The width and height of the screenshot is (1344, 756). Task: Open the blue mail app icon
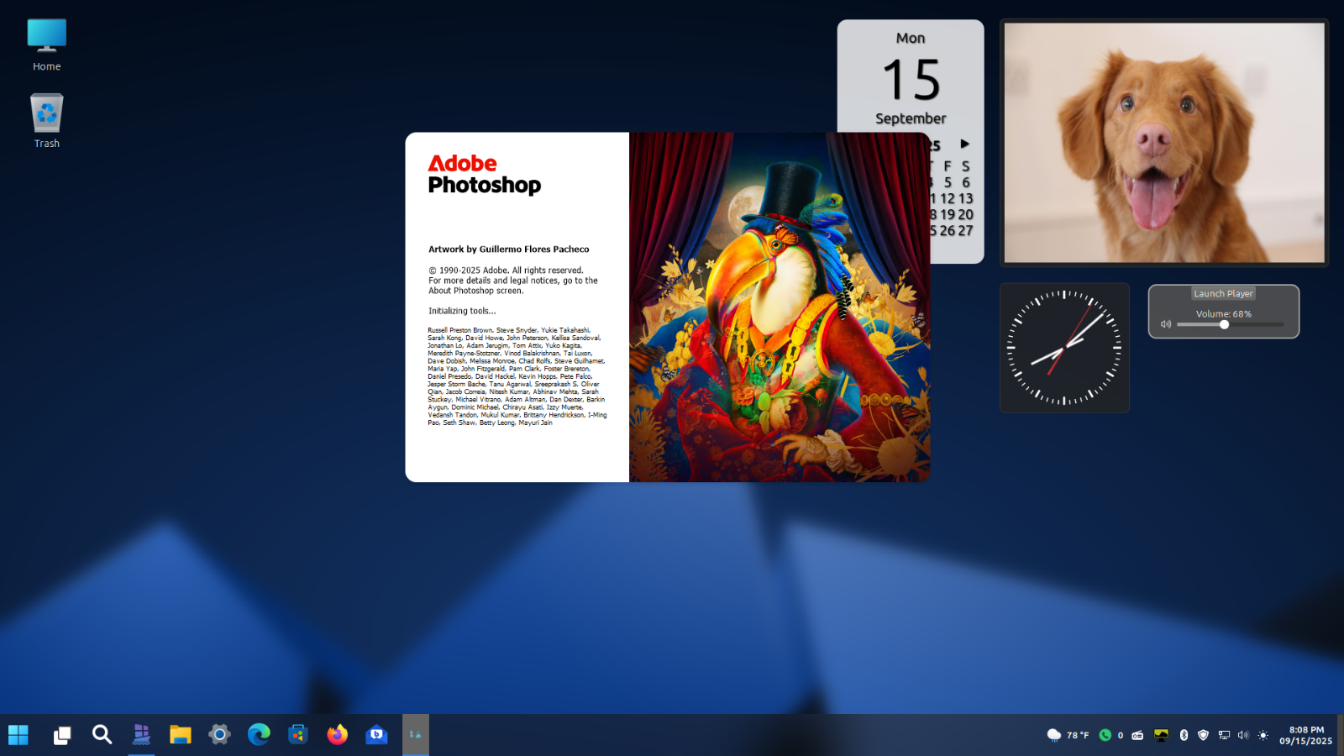tap(376, 735)
